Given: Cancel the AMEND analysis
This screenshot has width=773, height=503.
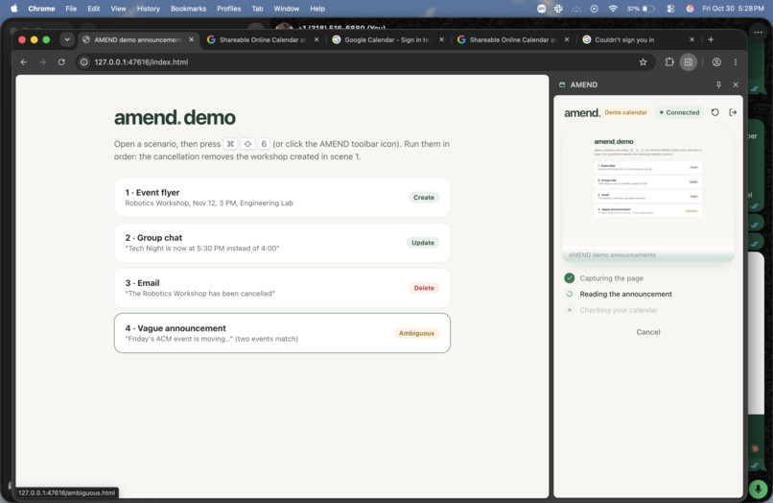Looking at the screenshot, I should coord(647,332).
